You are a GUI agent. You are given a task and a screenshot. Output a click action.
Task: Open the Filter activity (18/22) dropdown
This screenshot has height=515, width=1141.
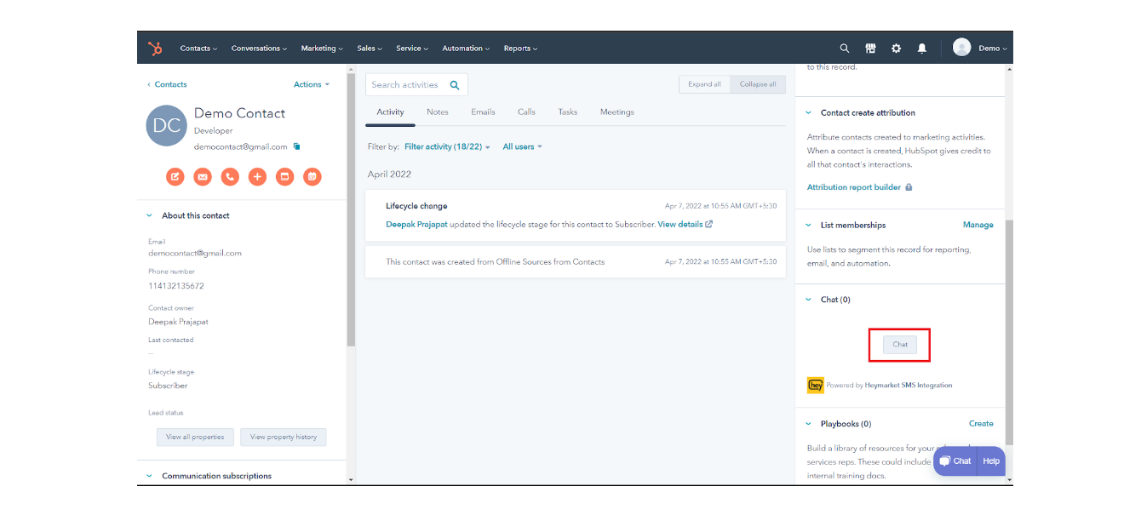pos(447,146)
